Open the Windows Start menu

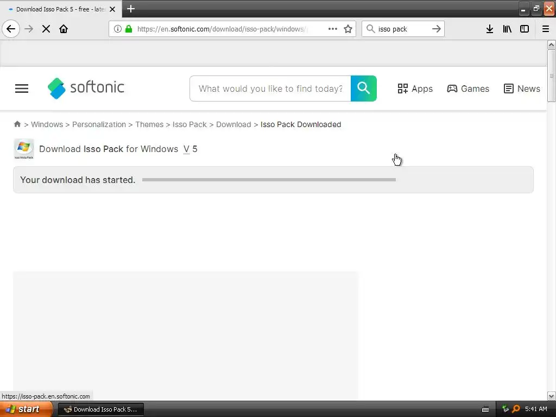tap(26, 409)
